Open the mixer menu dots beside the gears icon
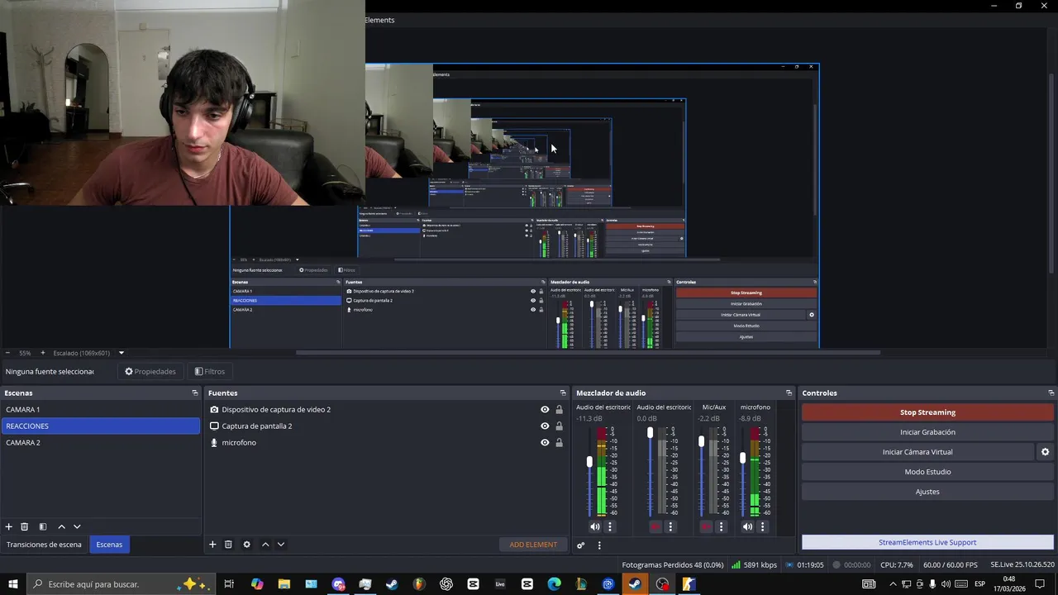This screenshot has width=1058, height=595. (x=599, y=545)
